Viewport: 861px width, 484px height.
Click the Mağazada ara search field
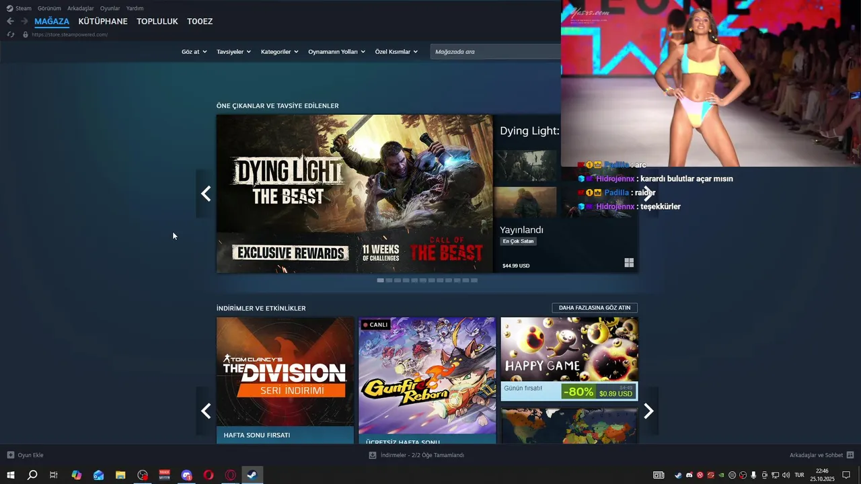pos(496,52)
